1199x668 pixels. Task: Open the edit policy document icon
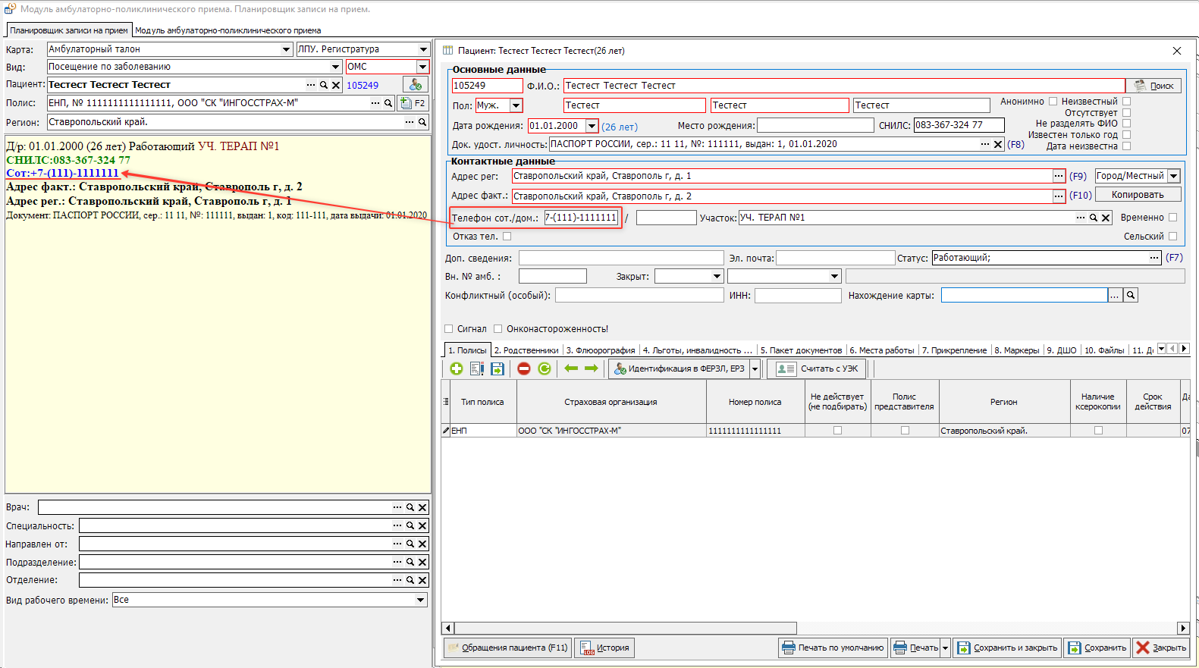coord(476,368)
